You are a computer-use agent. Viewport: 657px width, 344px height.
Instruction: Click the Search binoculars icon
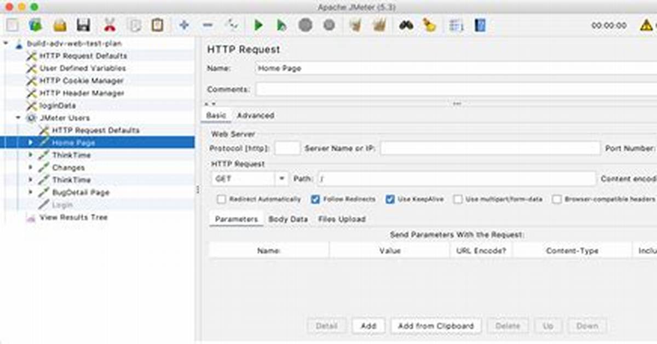406,25
